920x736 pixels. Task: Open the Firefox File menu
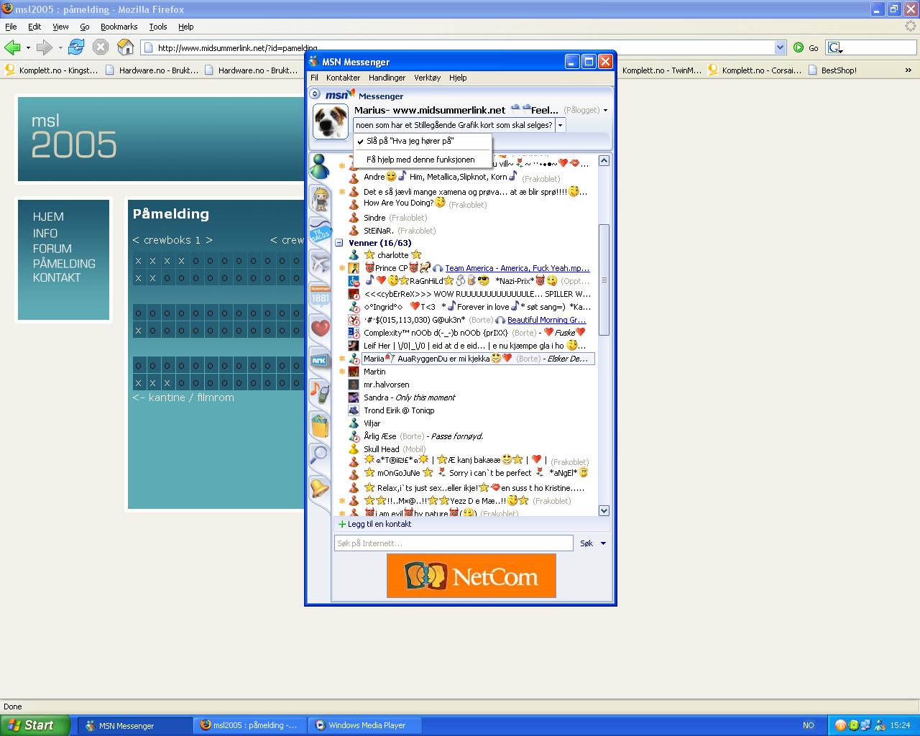tap(11, 27)
